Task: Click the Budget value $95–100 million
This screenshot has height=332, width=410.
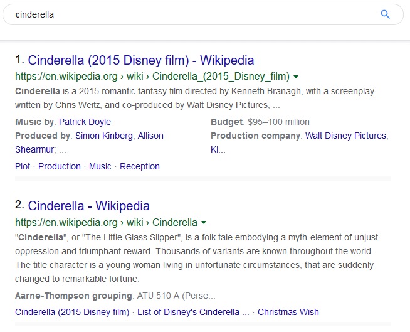Action: coord(278,122)
